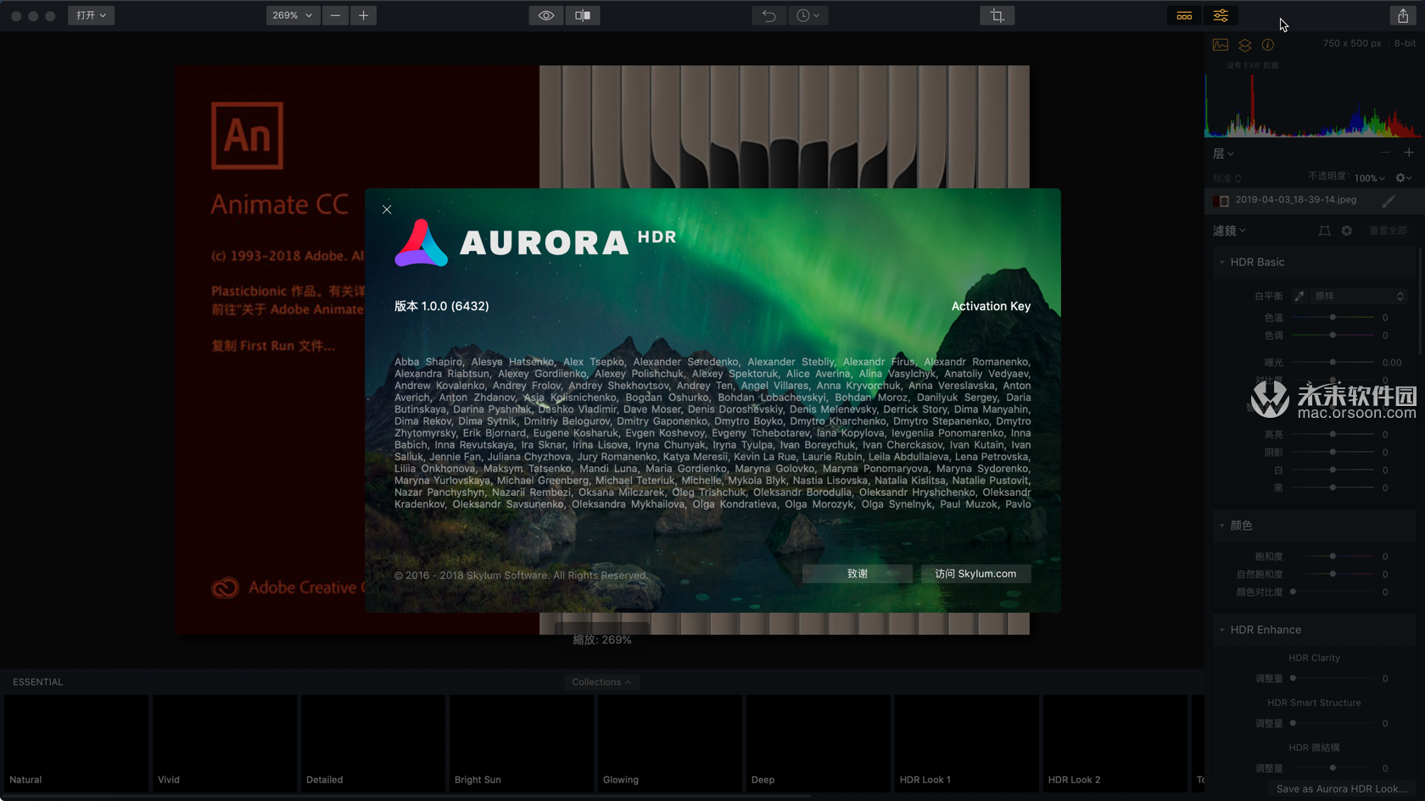Adjust the HDR Clarity 调整量 slider
This screenshot has width=1425, height=801.
(1333, 678)
